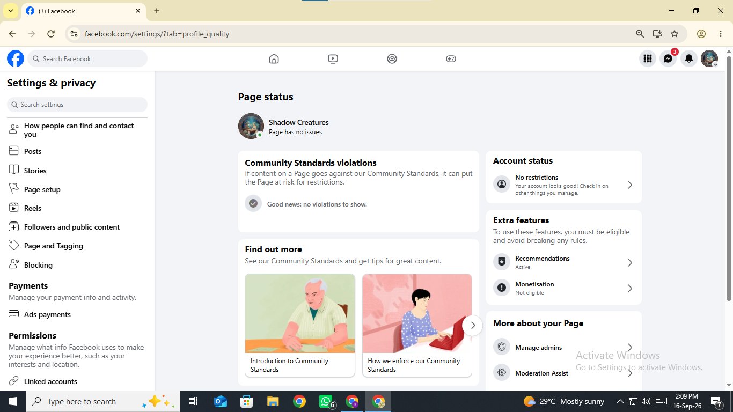The width and height of the screenshot is (733, 412).
Task: Open the Groups icon in top bar
Action: click(392, 59)
